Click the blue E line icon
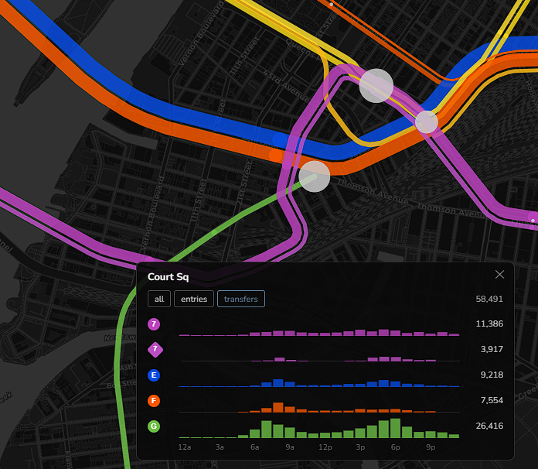 (154, 375)
